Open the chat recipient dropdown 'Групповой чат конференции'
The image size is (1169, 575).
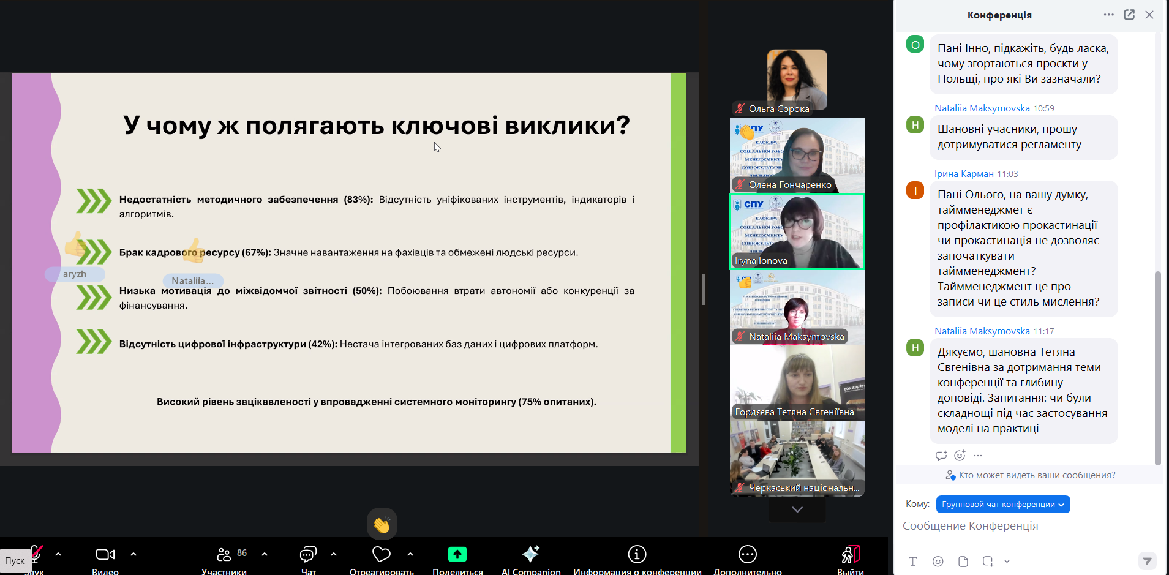[x=1002, y=505]
